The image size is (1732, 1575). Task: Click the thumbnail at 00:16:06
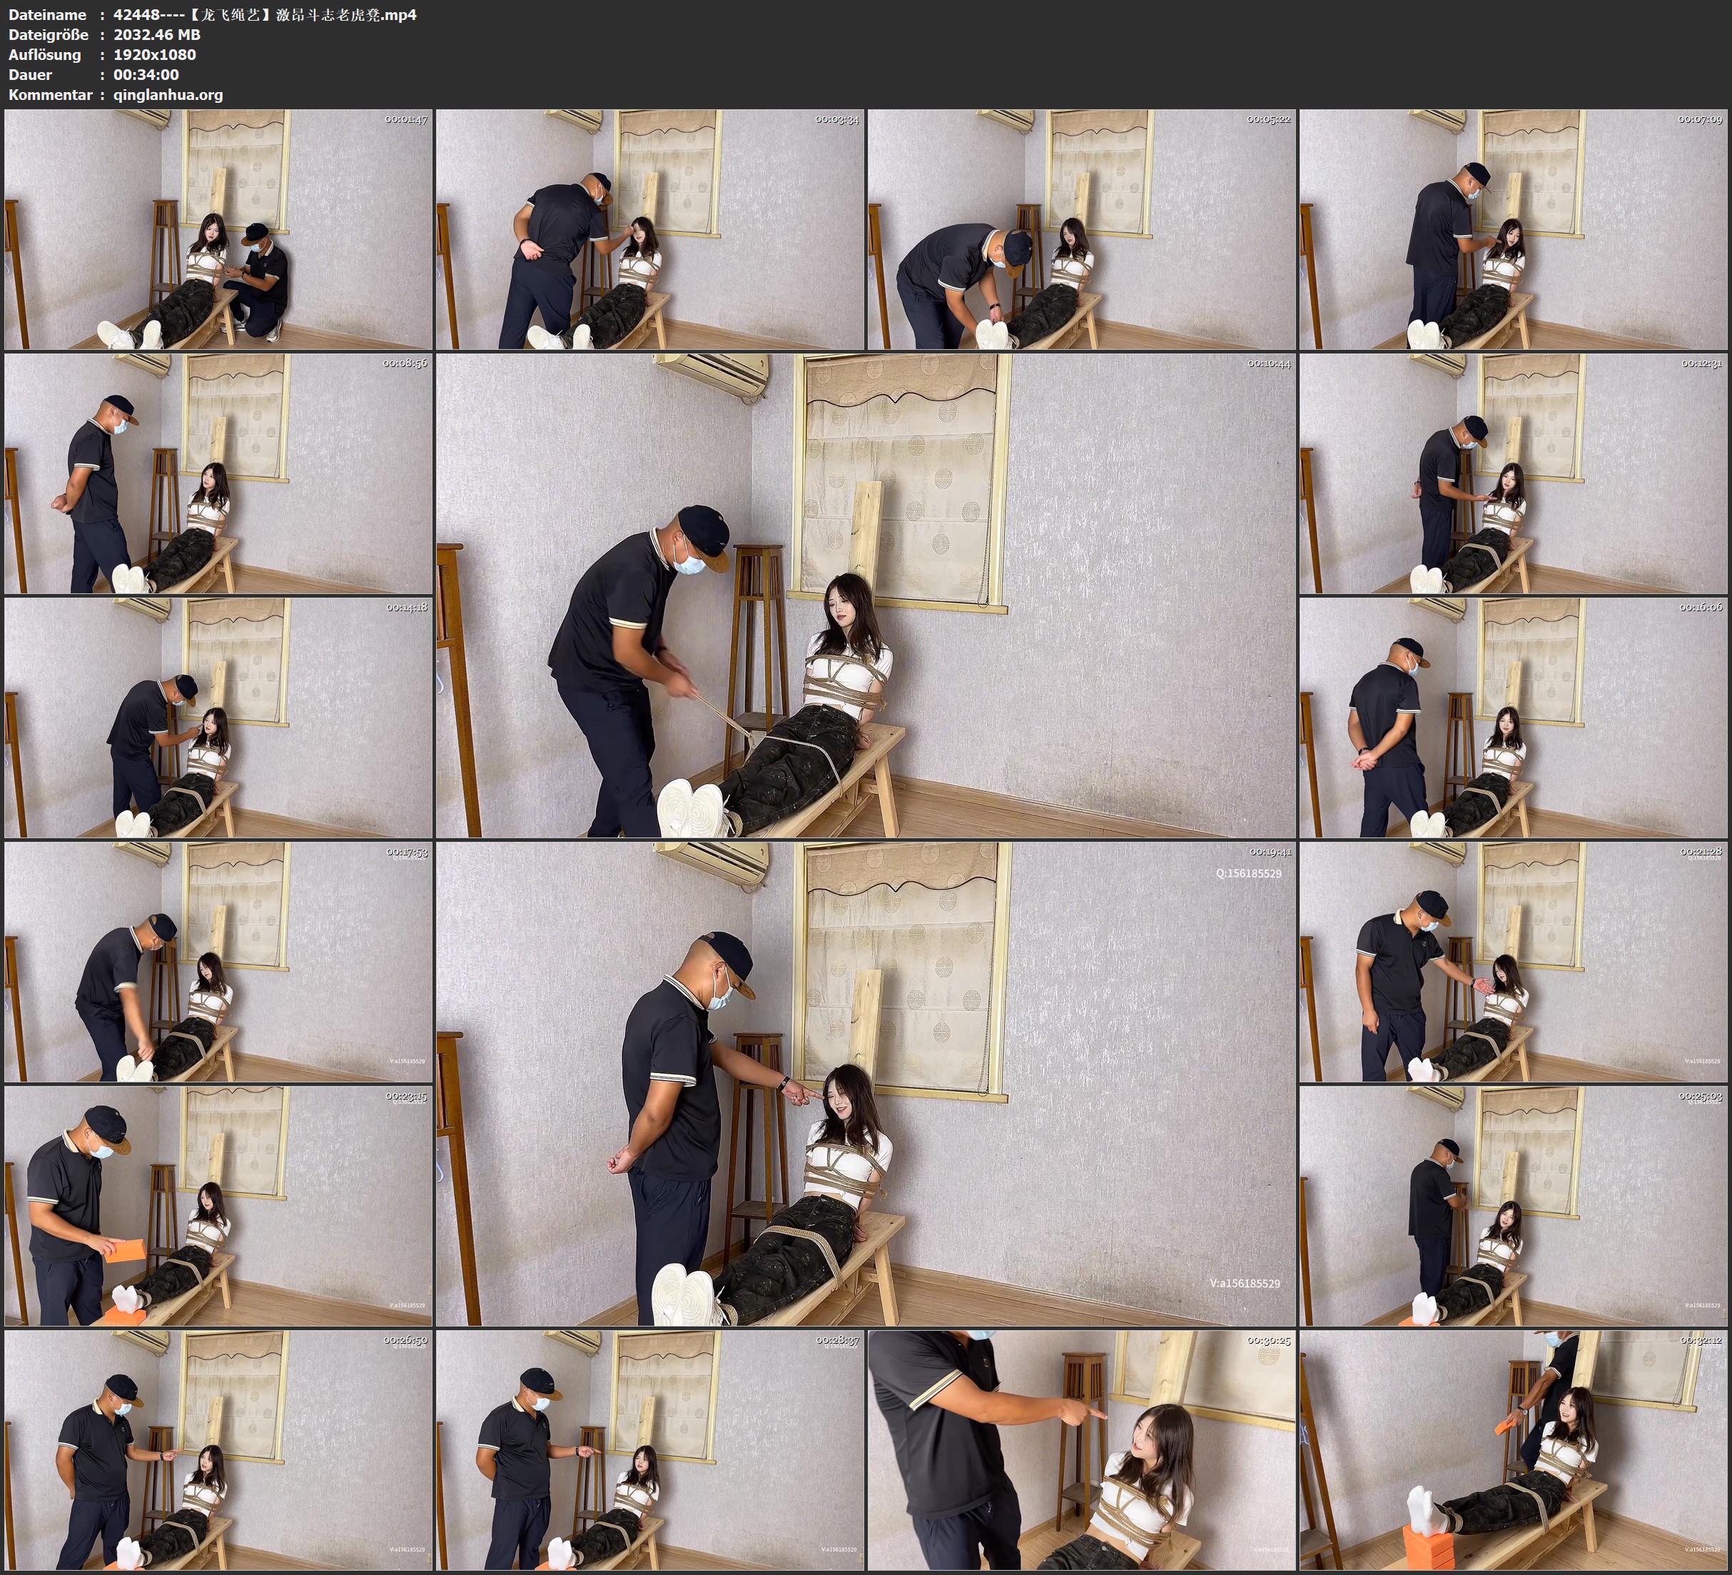(1513, 718)
